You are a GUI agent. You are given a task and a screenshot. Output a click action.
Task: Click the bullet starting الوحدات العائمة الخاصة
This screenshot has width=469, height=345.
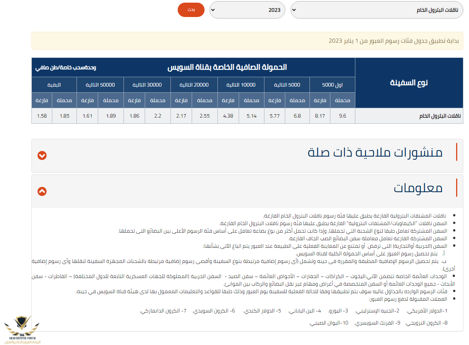tap(242, 280)
